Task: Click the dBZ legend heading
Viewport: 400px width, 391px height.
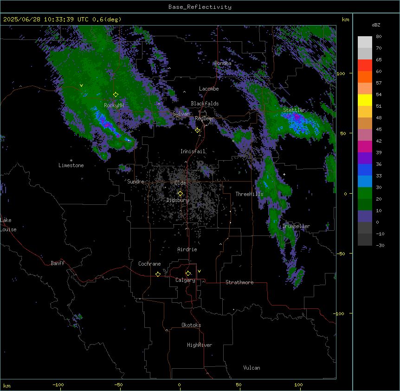Action: (376, 25)
